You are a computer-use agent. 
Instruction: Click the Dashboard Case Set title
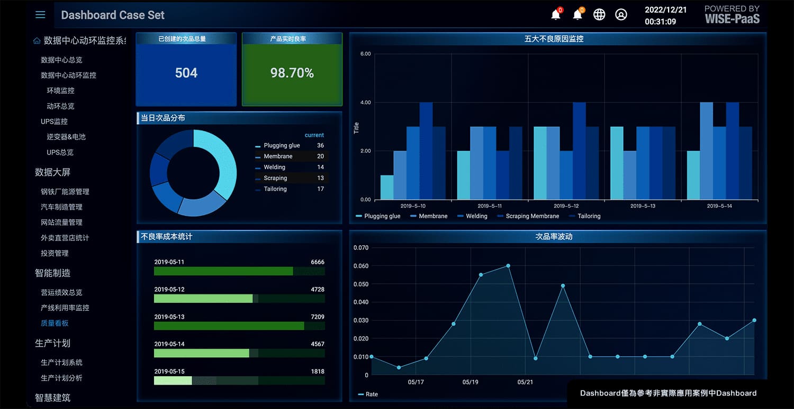click(x=113, y=15)
